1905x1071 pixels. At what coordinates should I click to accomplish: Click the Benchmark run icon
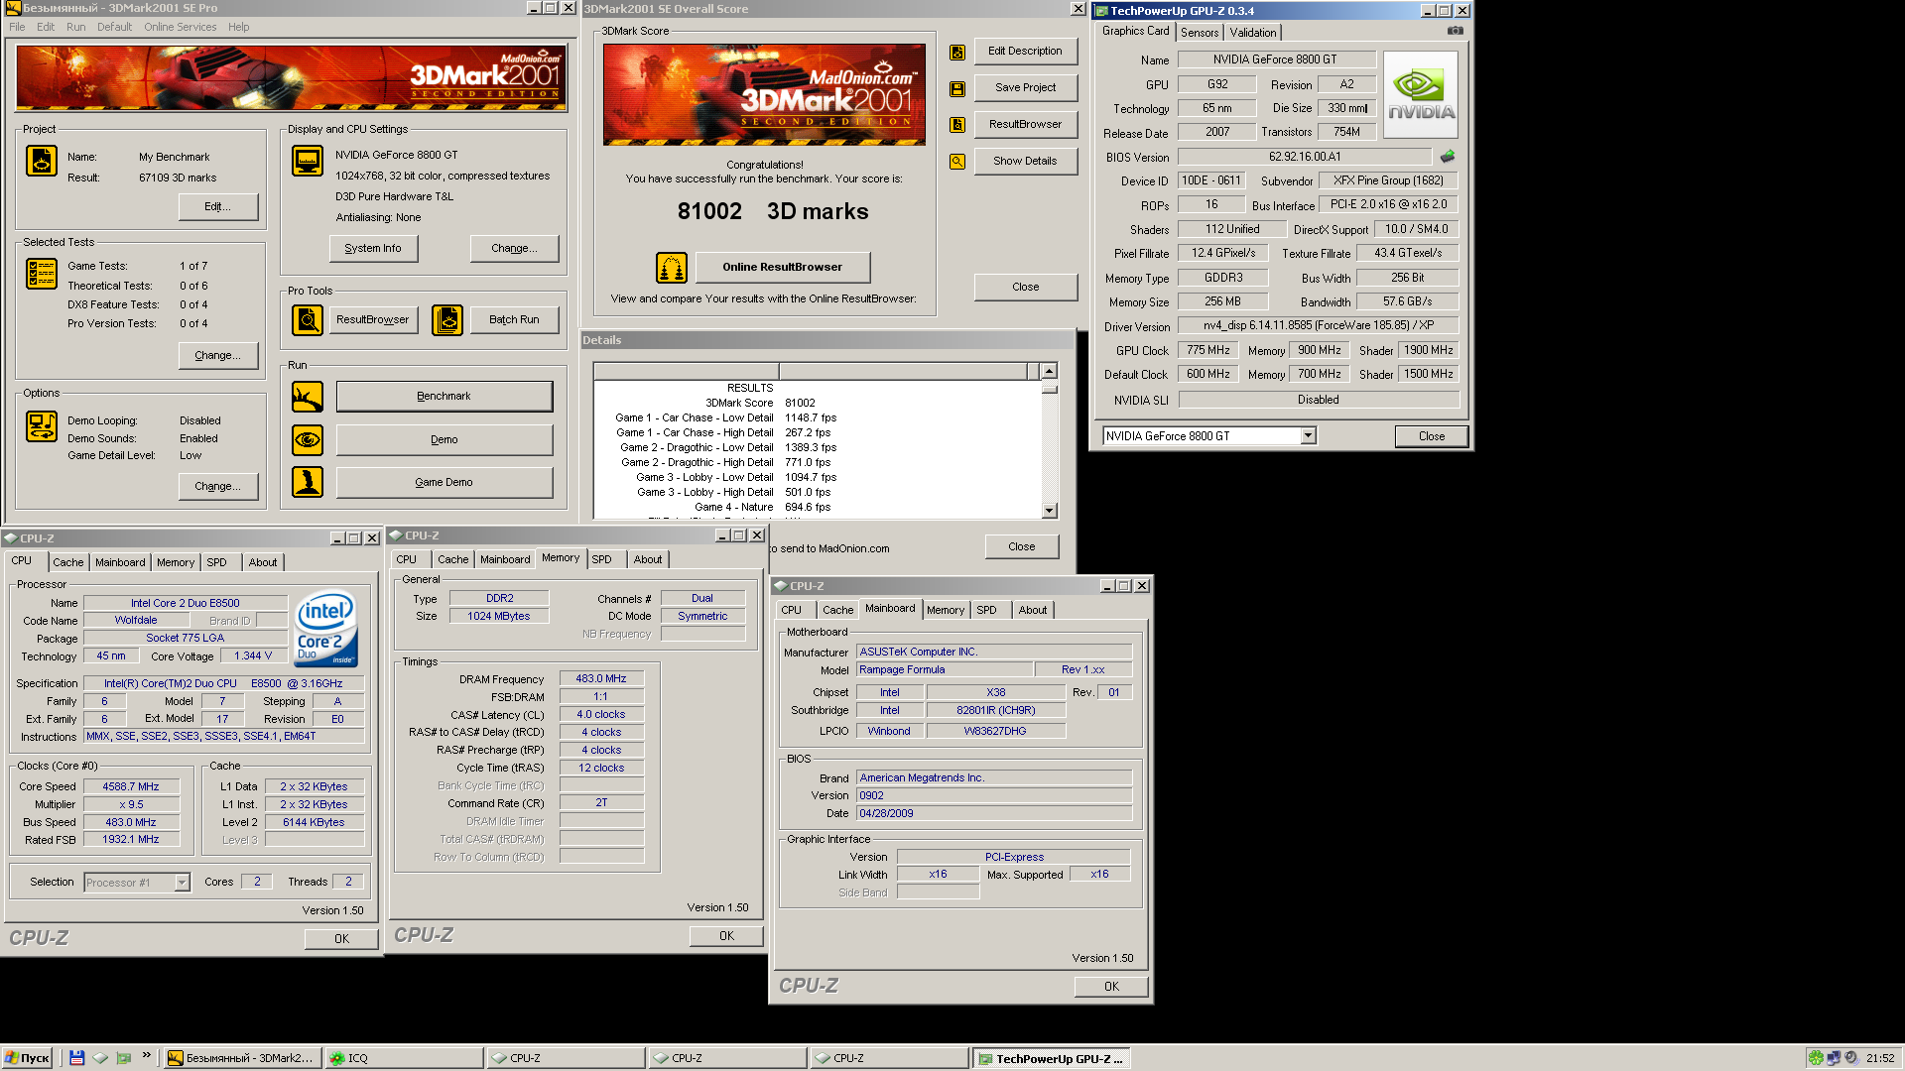pos(308,397)
